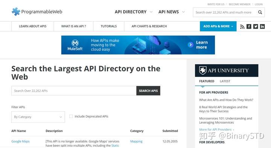271x148 pixels.
Task: Click the Category column header
Action: (x=137, y=131)
